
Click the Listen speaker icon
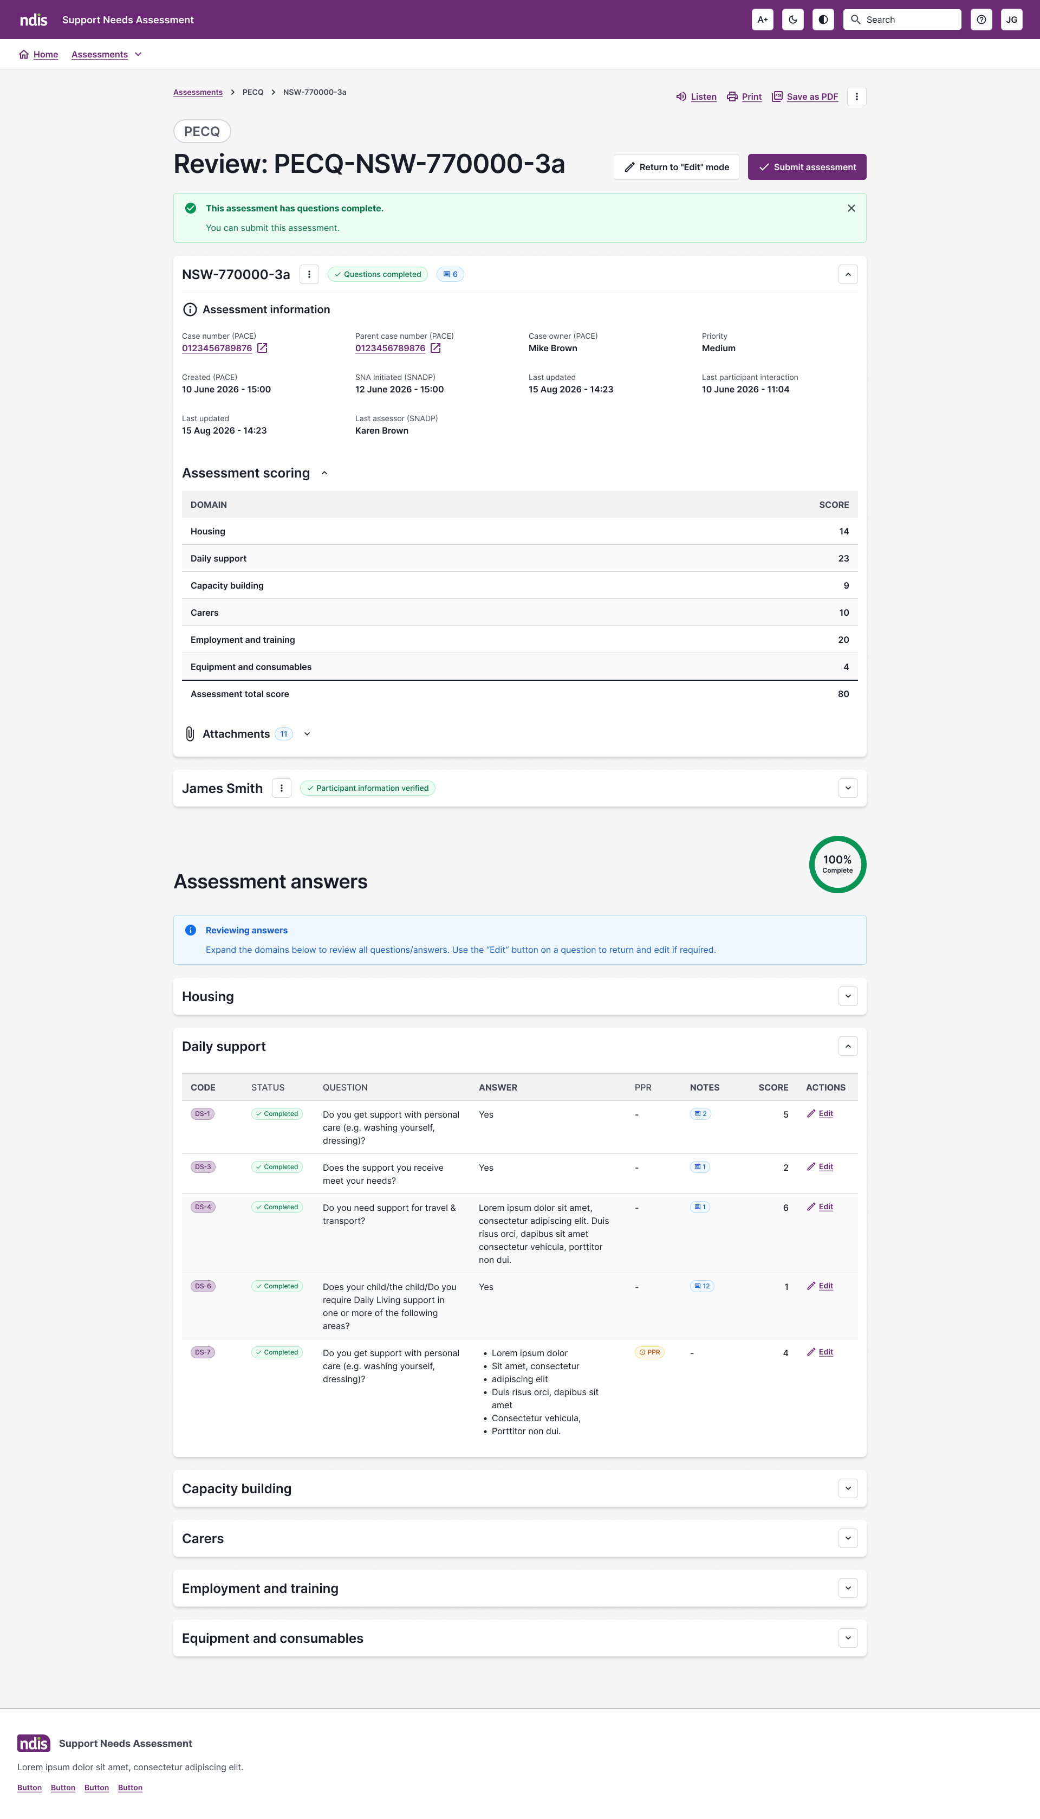coord(681,96)
